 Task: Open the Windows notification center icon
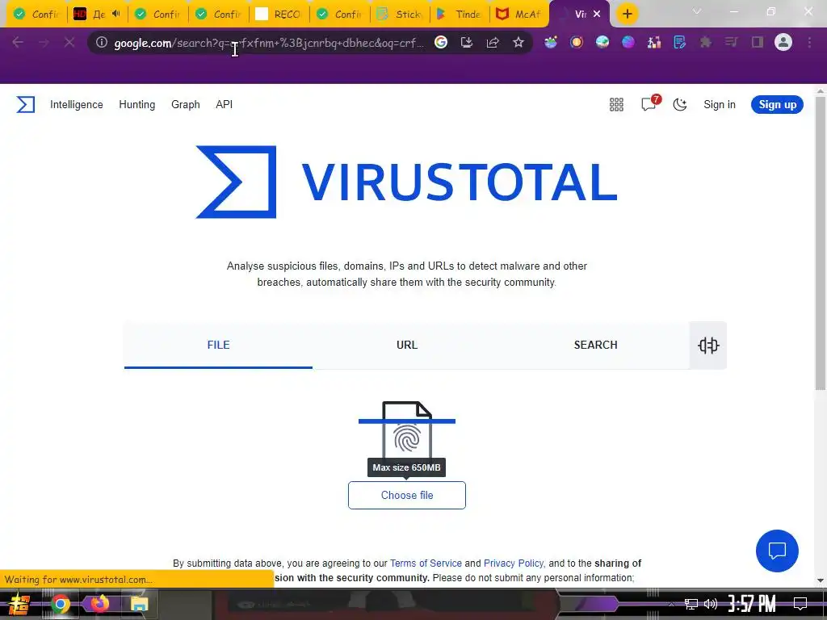[x=800, y=604]
